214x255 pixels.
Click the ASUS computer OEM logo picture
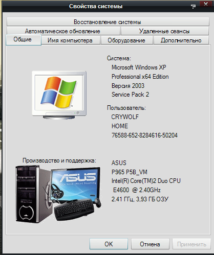58,195
